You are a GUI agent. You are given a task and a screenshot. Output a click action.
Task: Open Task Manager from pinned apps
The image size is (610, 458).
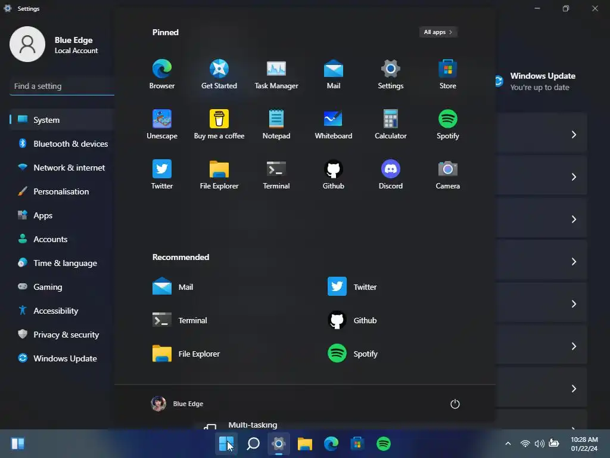[x=276, y=74]
